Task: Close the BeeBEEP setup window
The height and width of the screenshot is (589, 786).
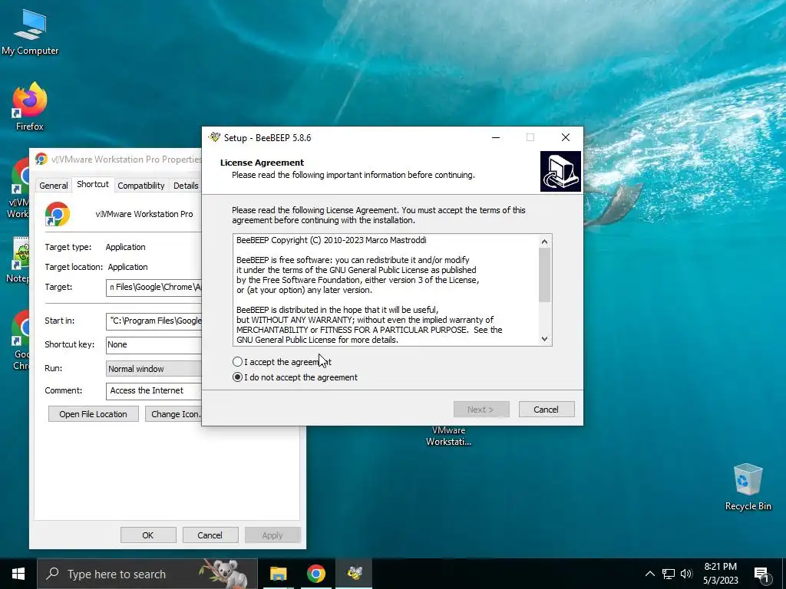Action: pos(566,137)
